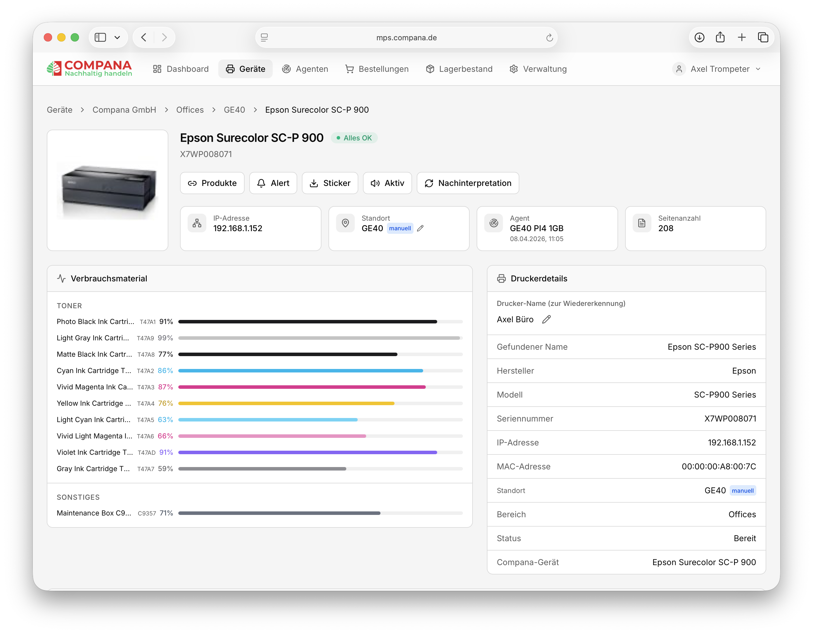Click the Seitenanzahl value 208

tap(666, 228)
